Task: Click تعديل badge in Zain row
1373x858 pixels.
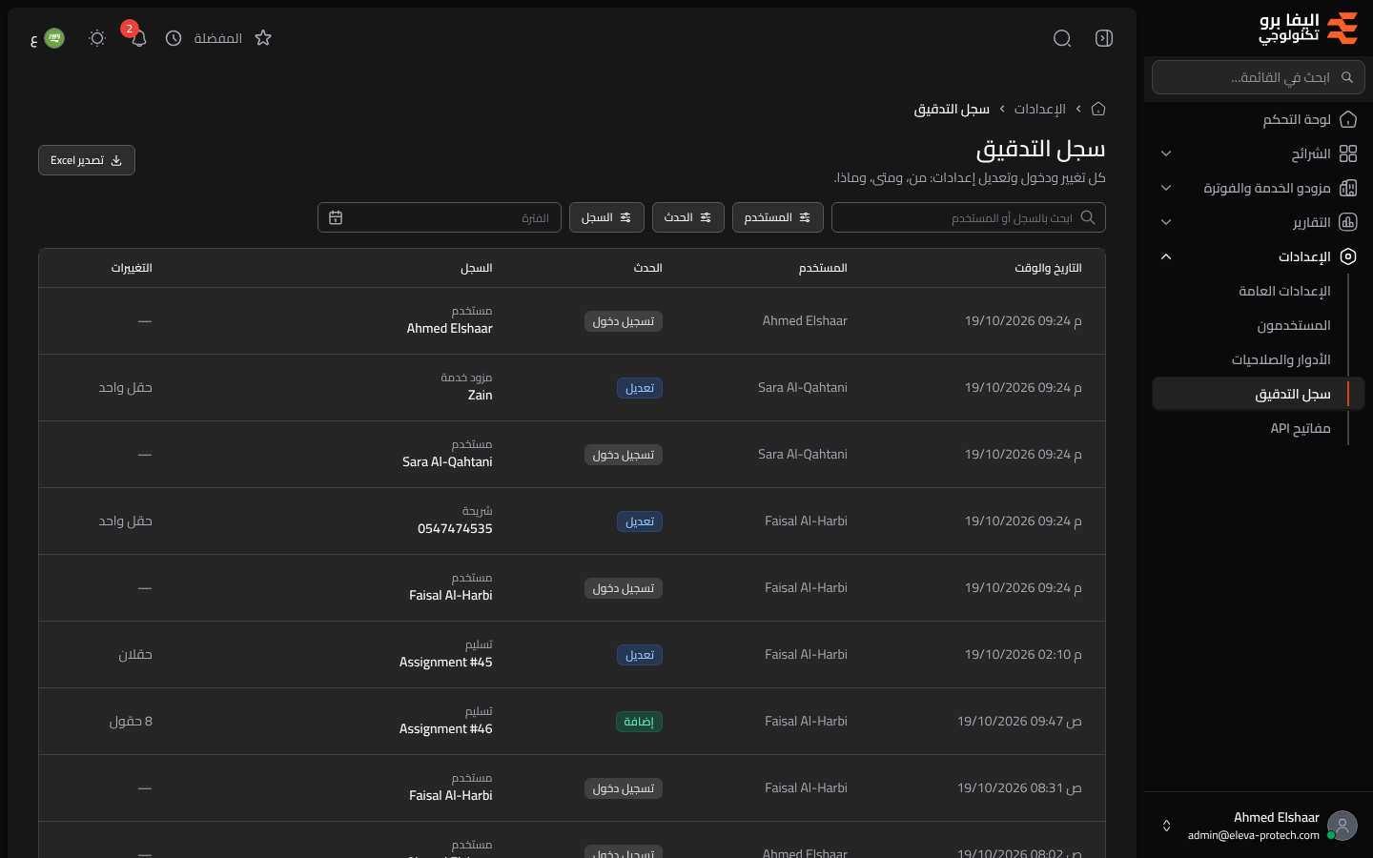Action: (639, 388)
